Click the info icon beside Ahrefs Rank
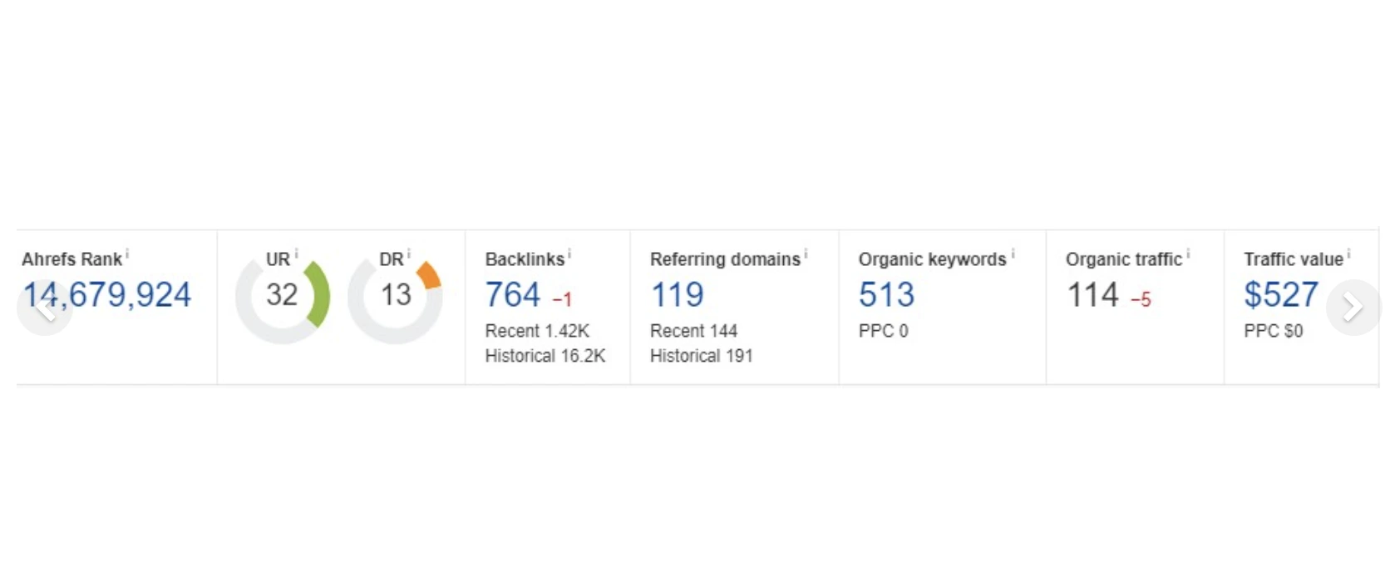The height and width of the screenshot is (567, 1385). 127,254
